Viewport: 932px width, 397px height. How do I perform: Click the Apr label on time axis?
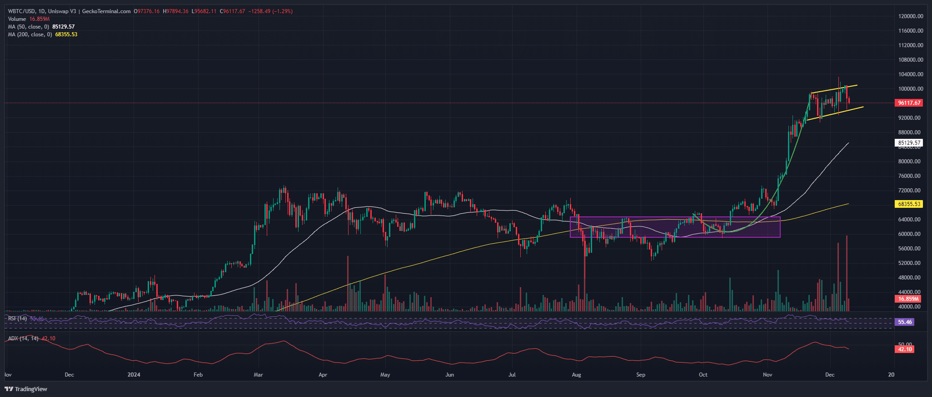(x=323, y=375)
